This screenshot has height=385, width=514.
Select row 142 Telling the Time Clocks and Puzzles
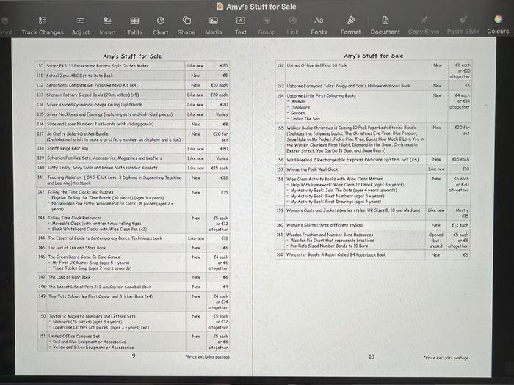point(132,200)
